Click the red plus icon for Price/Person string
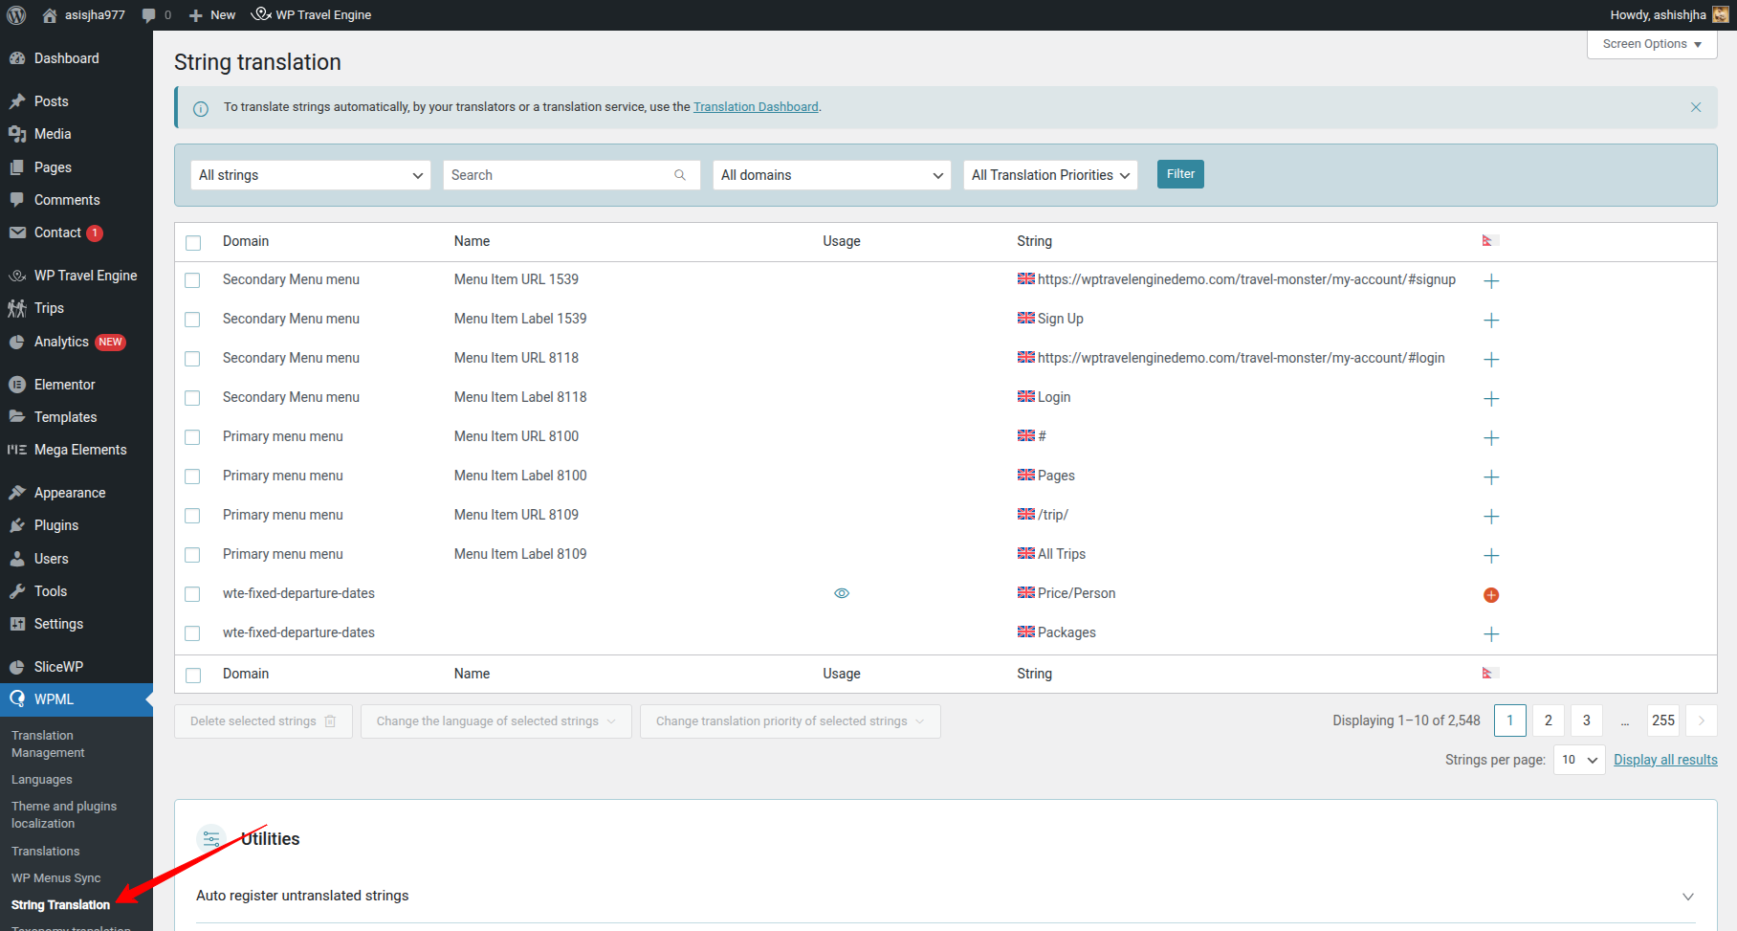The height and width of the screenshot is (931, 1737). [x=1490, y=594]
